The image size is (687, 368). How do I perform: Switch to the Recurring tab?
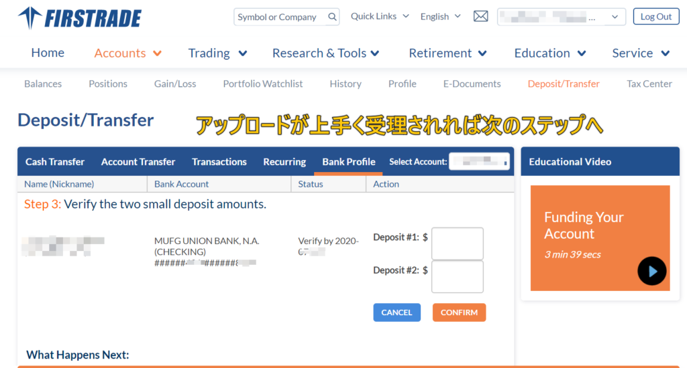pyautogui.click(x=284, y=162)
